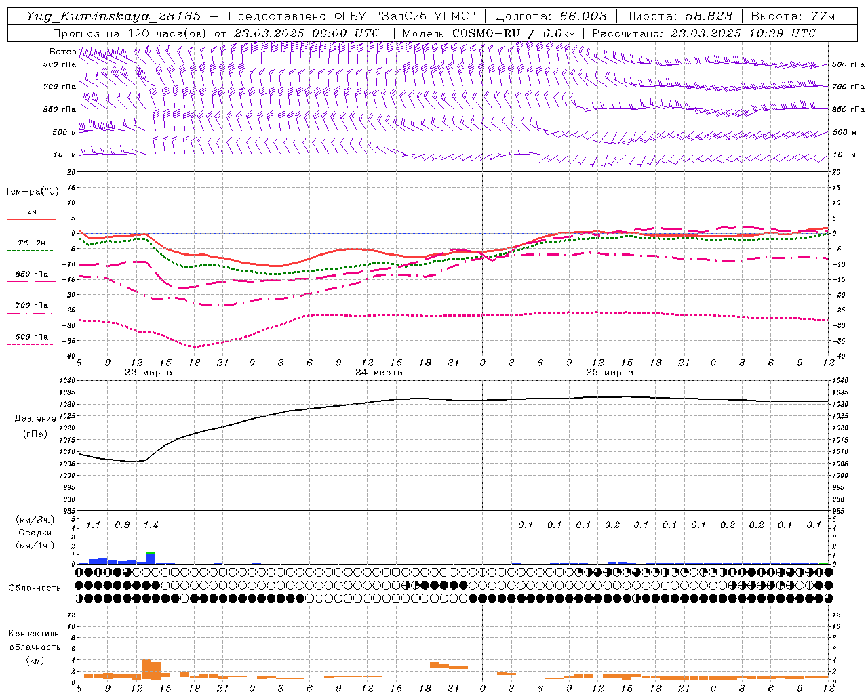The height and width of the screenshot is (694, 868).
Task: Click the tallest orange convective cloud bar
Action: tap(146, 669)
